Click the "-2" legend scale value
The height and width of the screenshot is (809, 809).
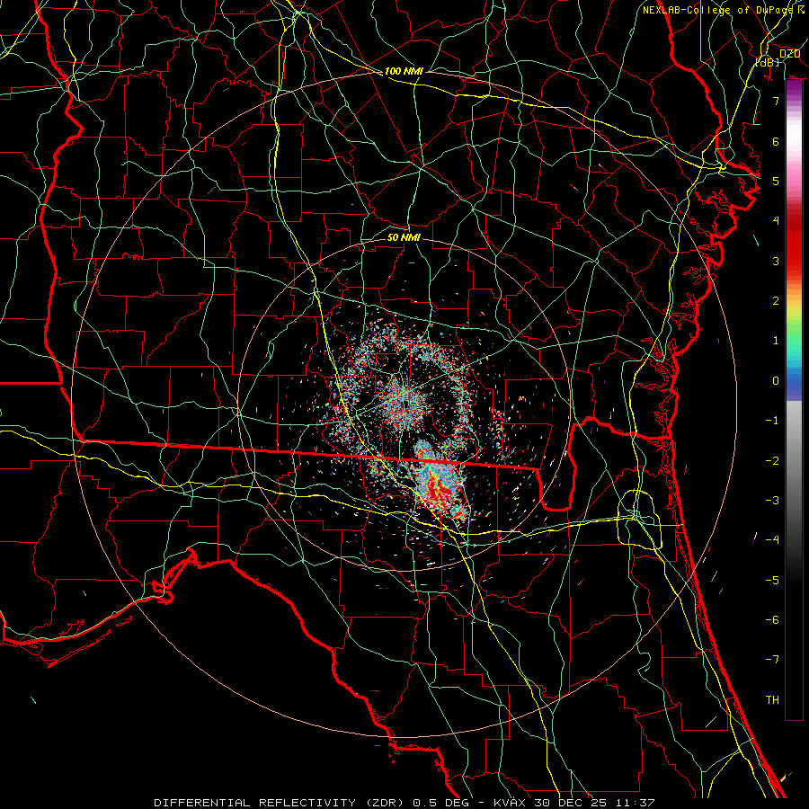click(772, 461)
